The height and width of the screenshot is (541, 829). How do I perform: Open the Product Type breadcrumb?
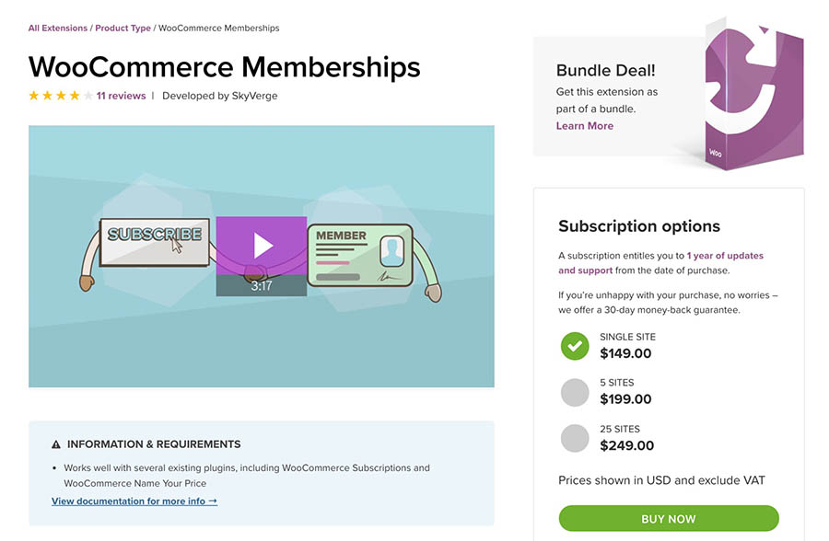pyautogui.click(x=123, y=29)
